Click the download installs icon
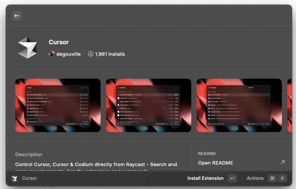The width and height of the screenshot is (296, 189). click(91, 54)
